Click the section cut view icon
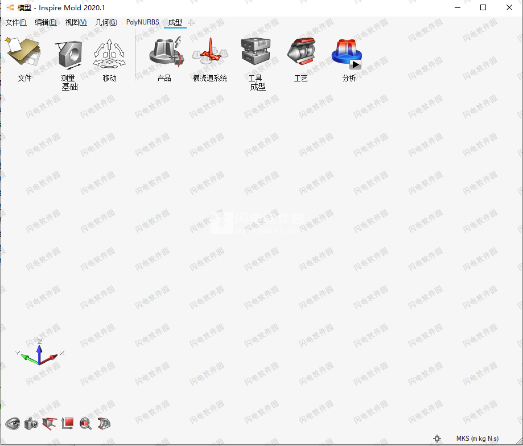Screen dimensions: 523x446 point(50,424)
